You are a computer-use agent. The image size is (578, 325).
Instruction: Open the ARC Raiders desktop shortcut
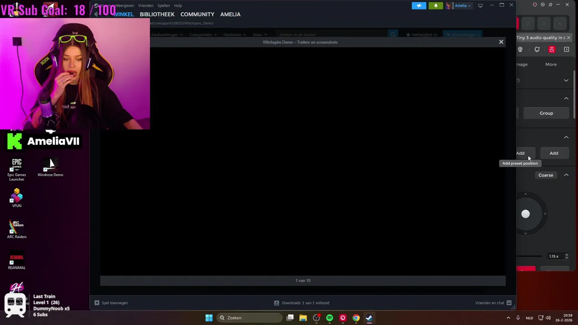17,229
